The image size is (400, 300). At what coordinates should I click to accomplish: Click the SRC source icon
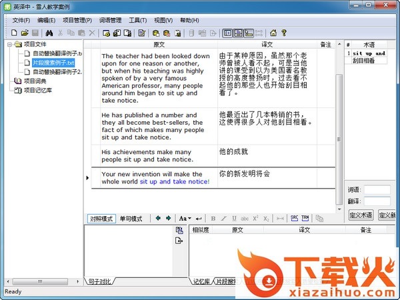[x=295, y=218]
